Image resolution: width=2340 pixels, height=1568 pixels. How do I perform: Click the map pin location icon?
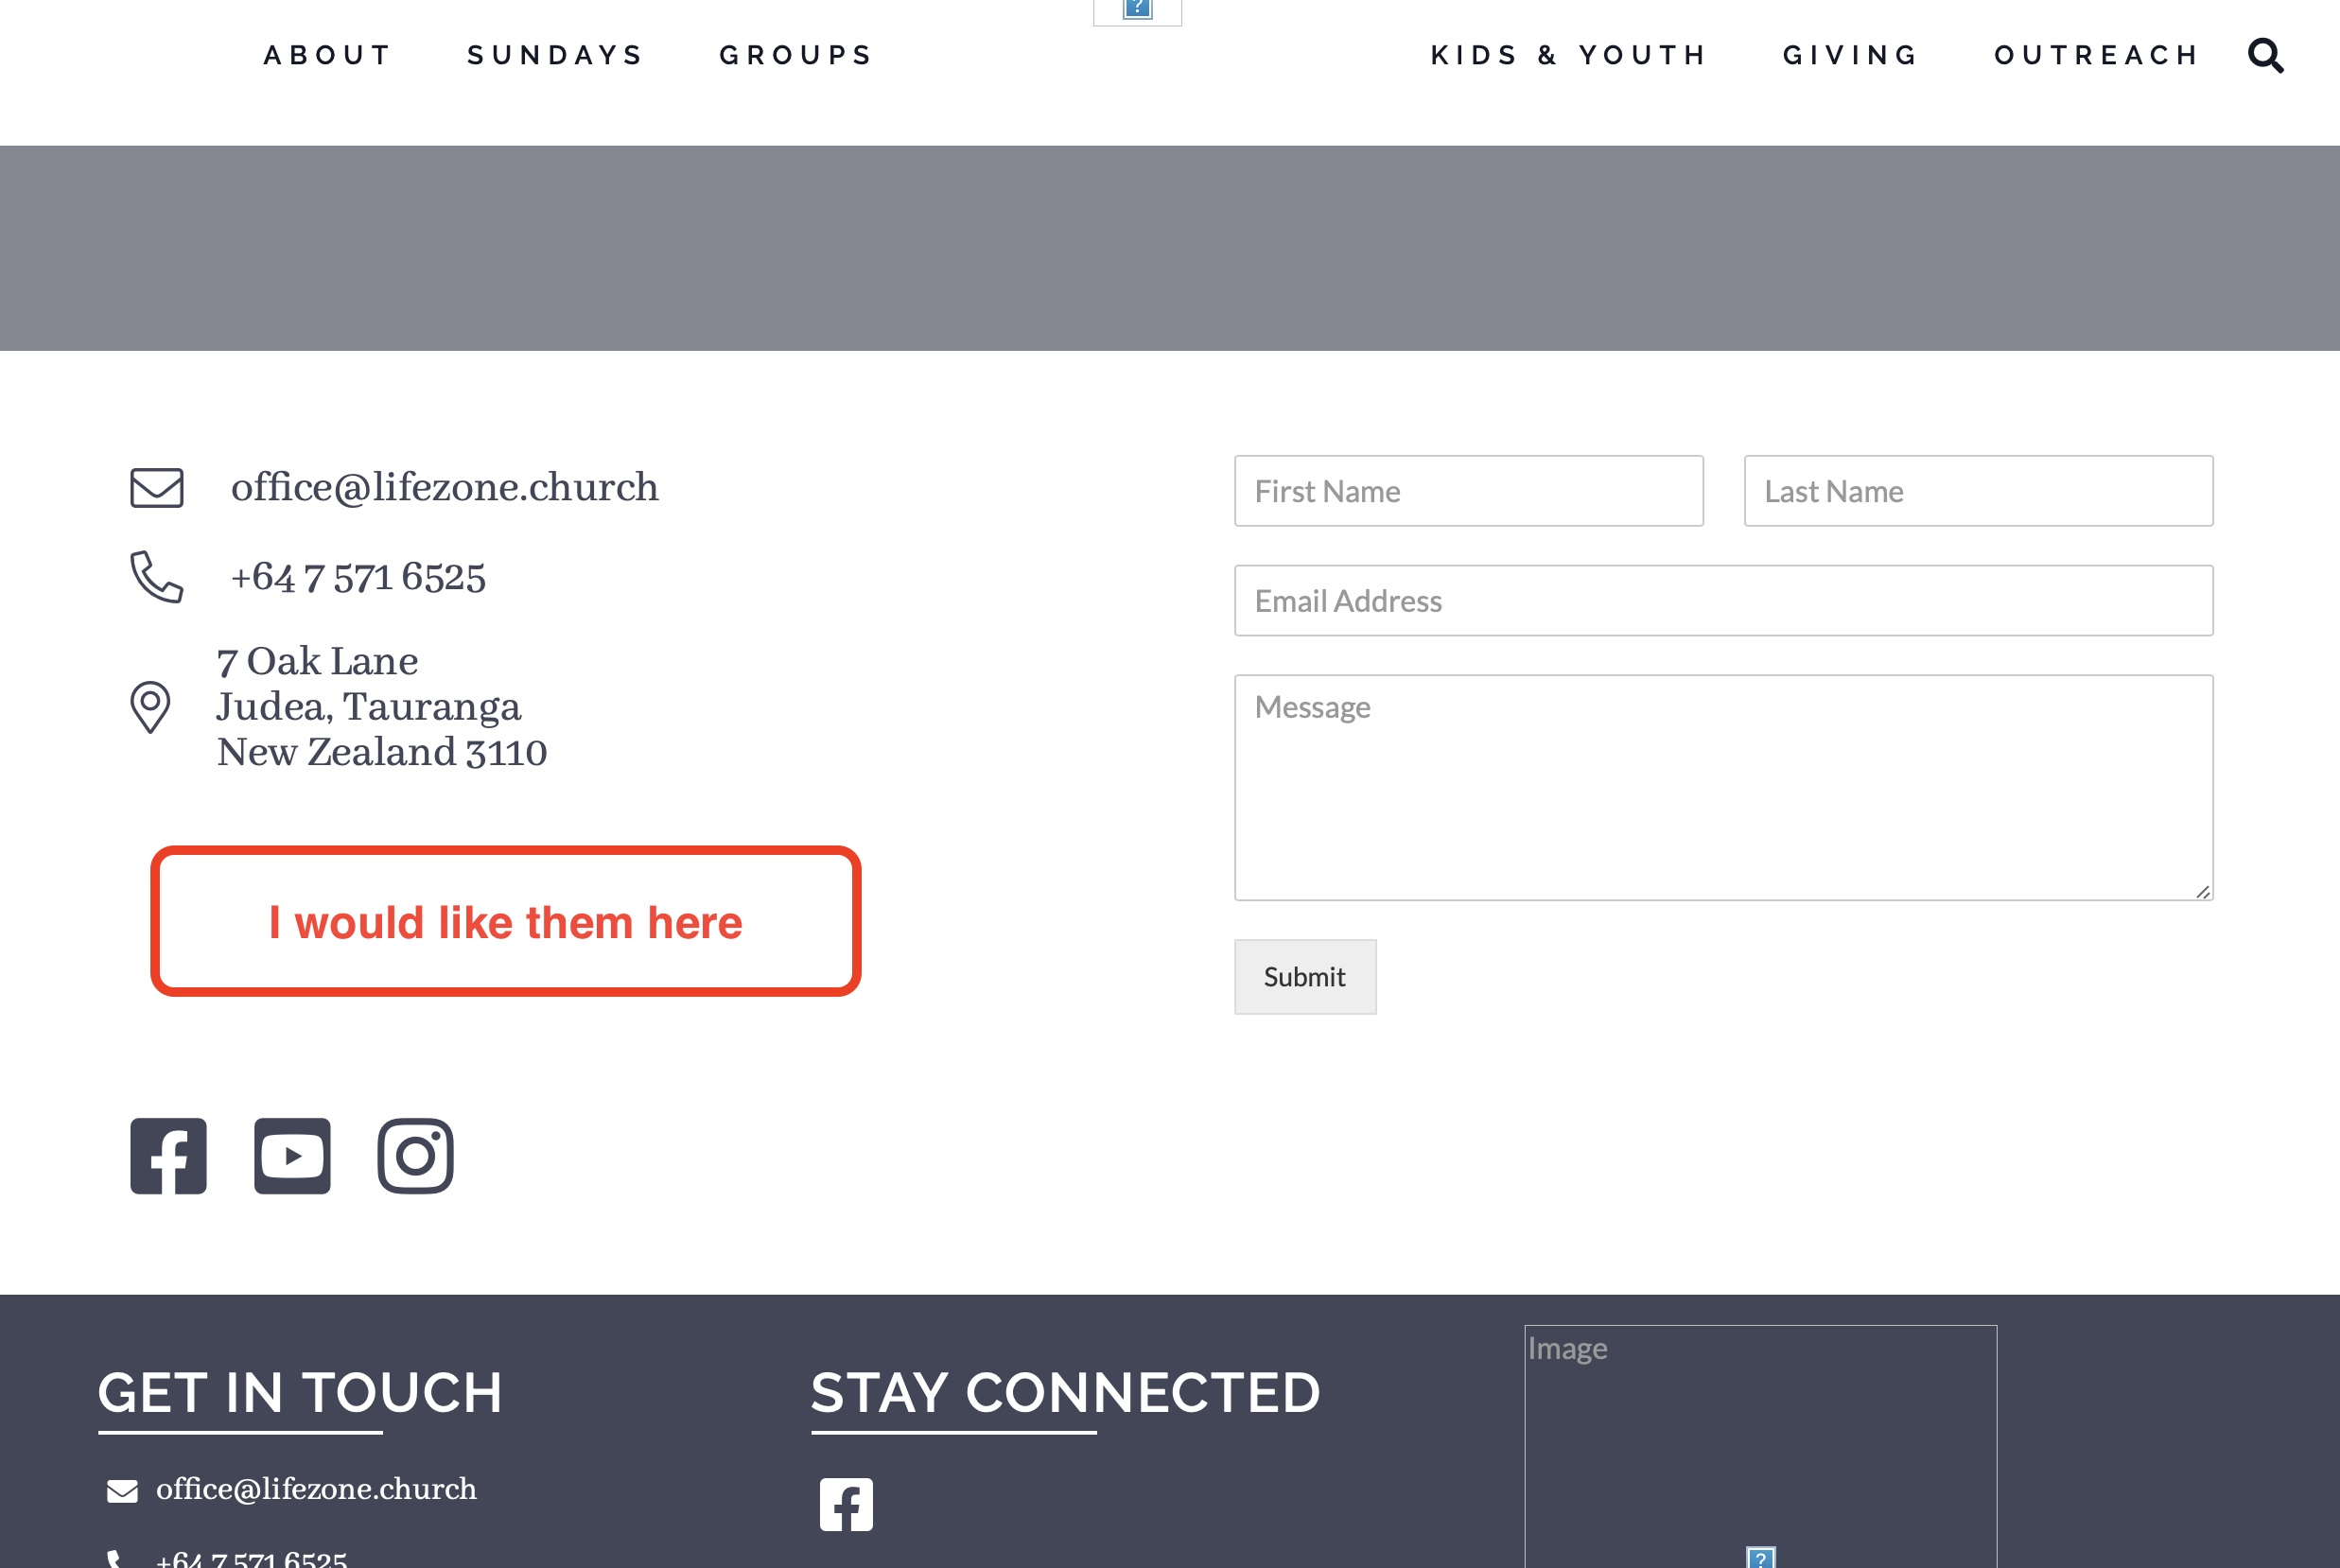coord(150,707)
